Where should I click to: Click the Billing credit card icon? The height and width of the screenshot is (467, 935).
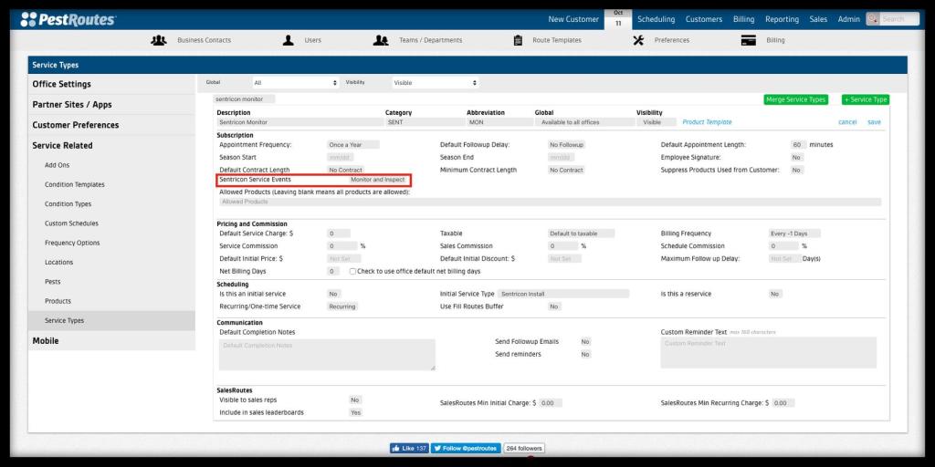pos(749,40)
